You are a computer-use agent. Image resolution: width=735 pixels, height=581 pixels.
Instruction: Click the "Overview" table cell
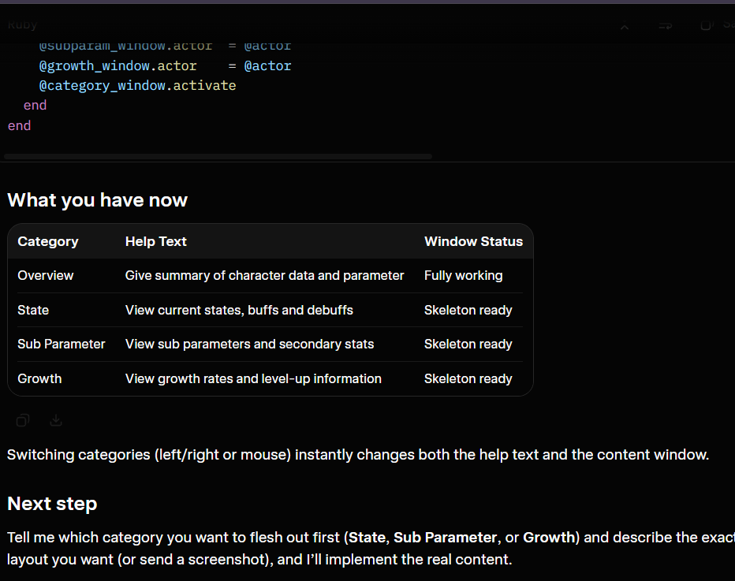click(46, 275)
